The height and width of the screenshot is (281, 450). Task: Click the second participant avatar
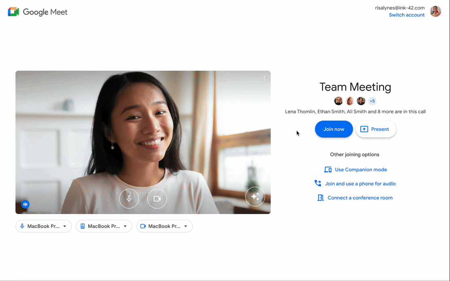click(350, 101)
